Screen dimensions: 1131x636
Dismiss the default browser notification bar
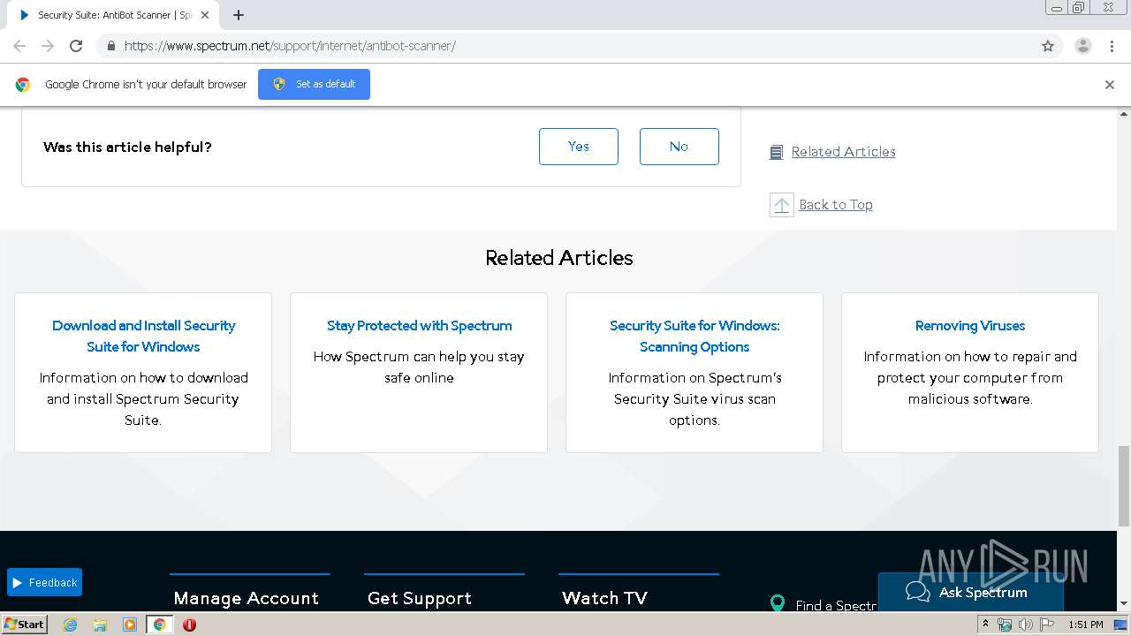coord(1110,85)
